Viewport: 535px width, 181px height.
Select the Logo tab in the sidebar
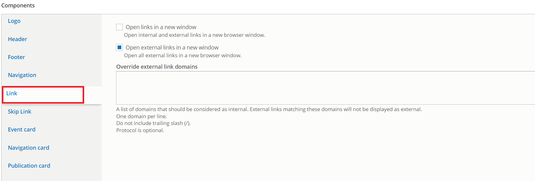click(x=14, y=21)
